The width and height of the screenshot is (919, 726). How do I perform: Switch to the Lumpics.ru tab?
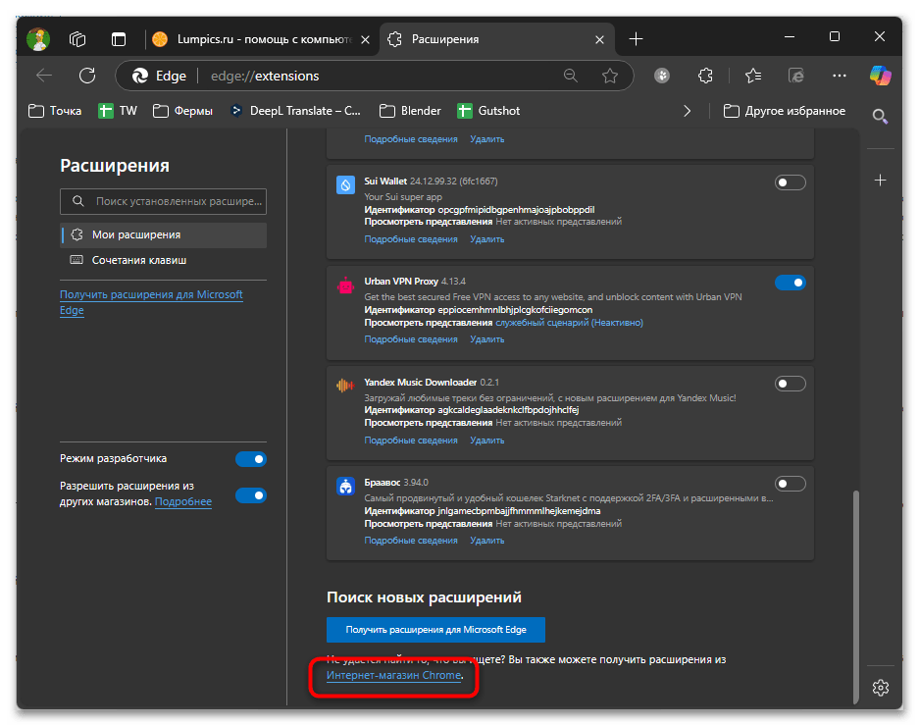coord(262,39)
